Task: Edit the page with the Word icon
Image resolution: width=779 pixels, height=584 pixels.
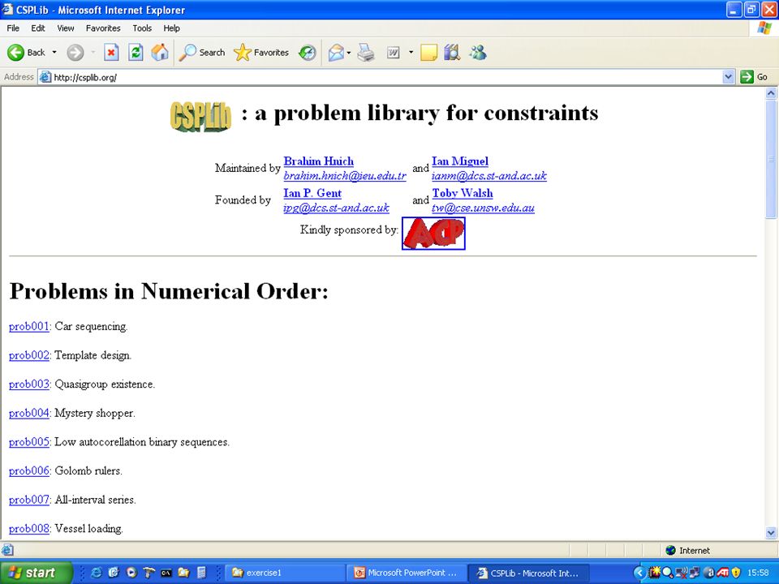Action: [394, 52]
